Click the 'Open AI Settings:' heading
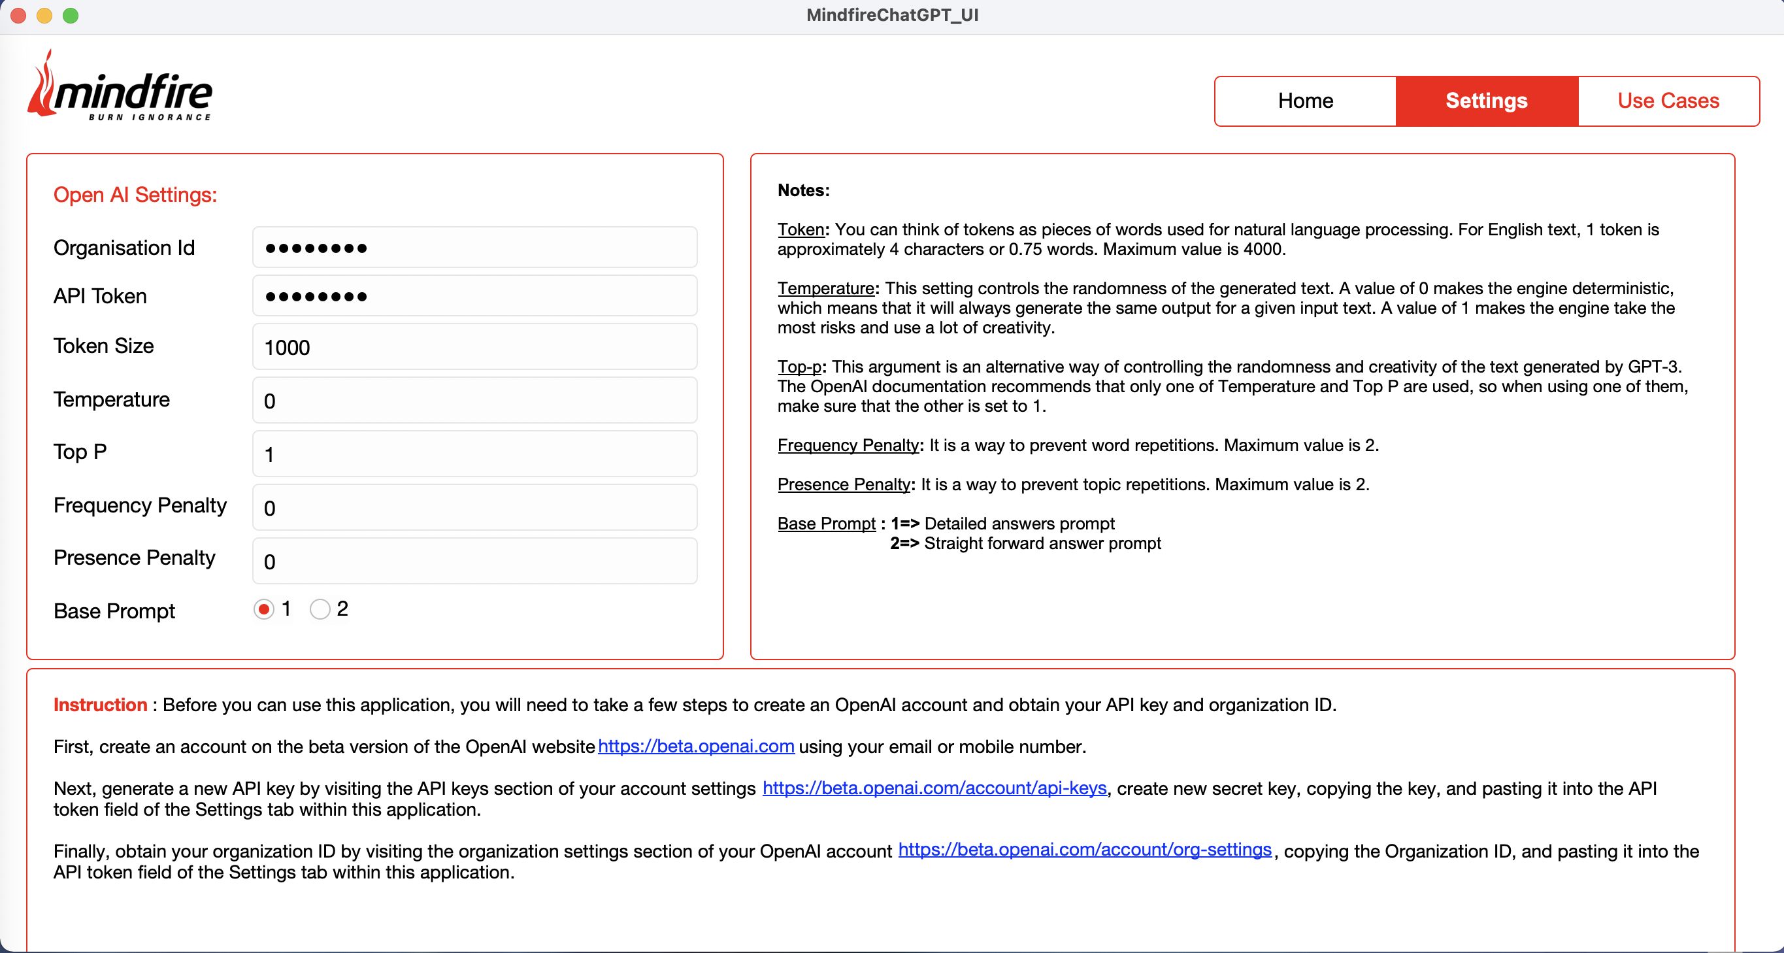The height and width of the screenshot is (953, 1784). (135, 195)
